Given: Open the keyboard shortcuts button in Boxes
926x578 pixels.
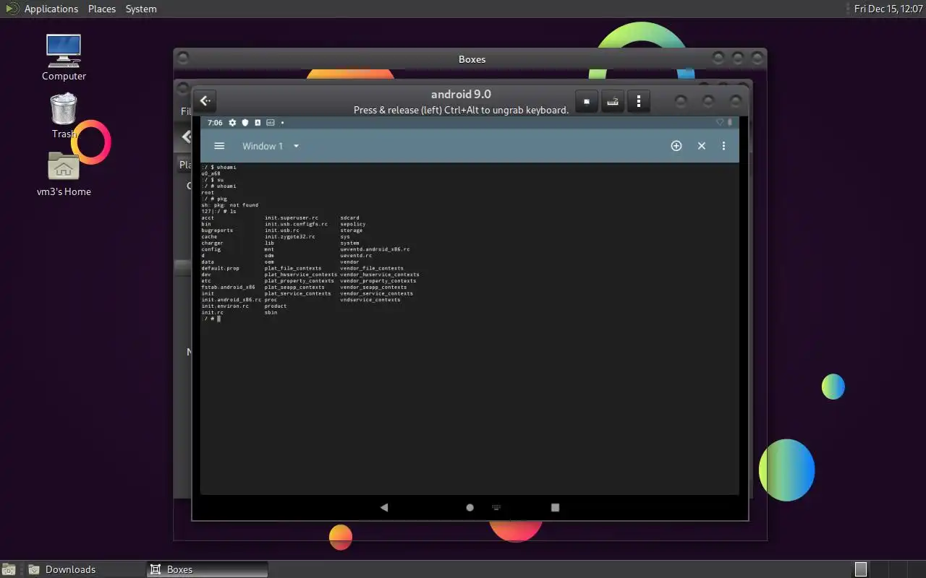Looking at the screenshot, I should coord(613,101).
